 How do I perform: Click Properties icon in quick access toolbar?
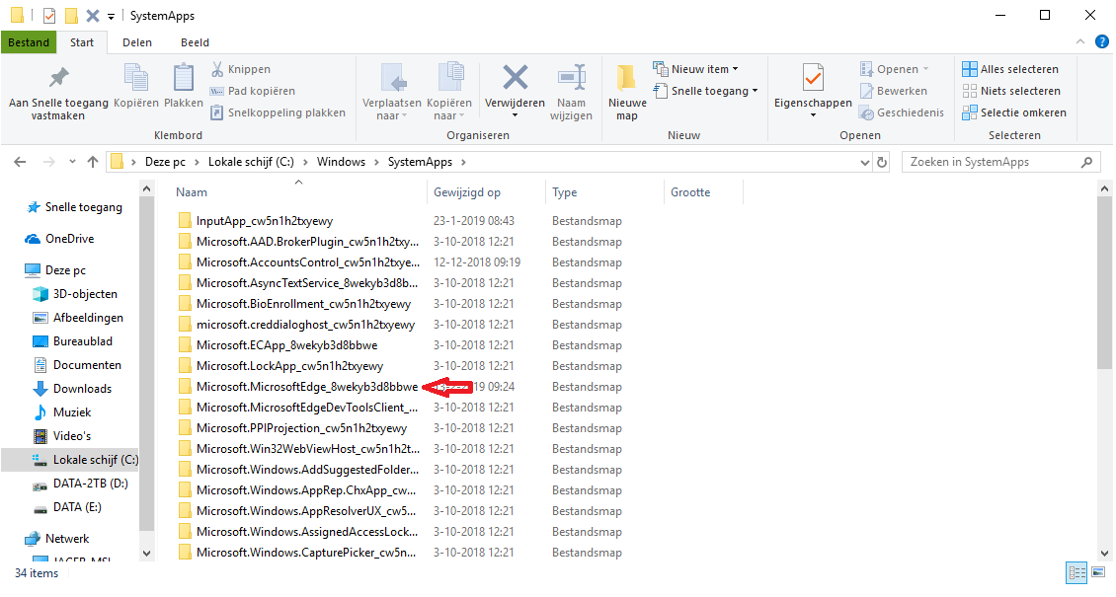[49, 16]
